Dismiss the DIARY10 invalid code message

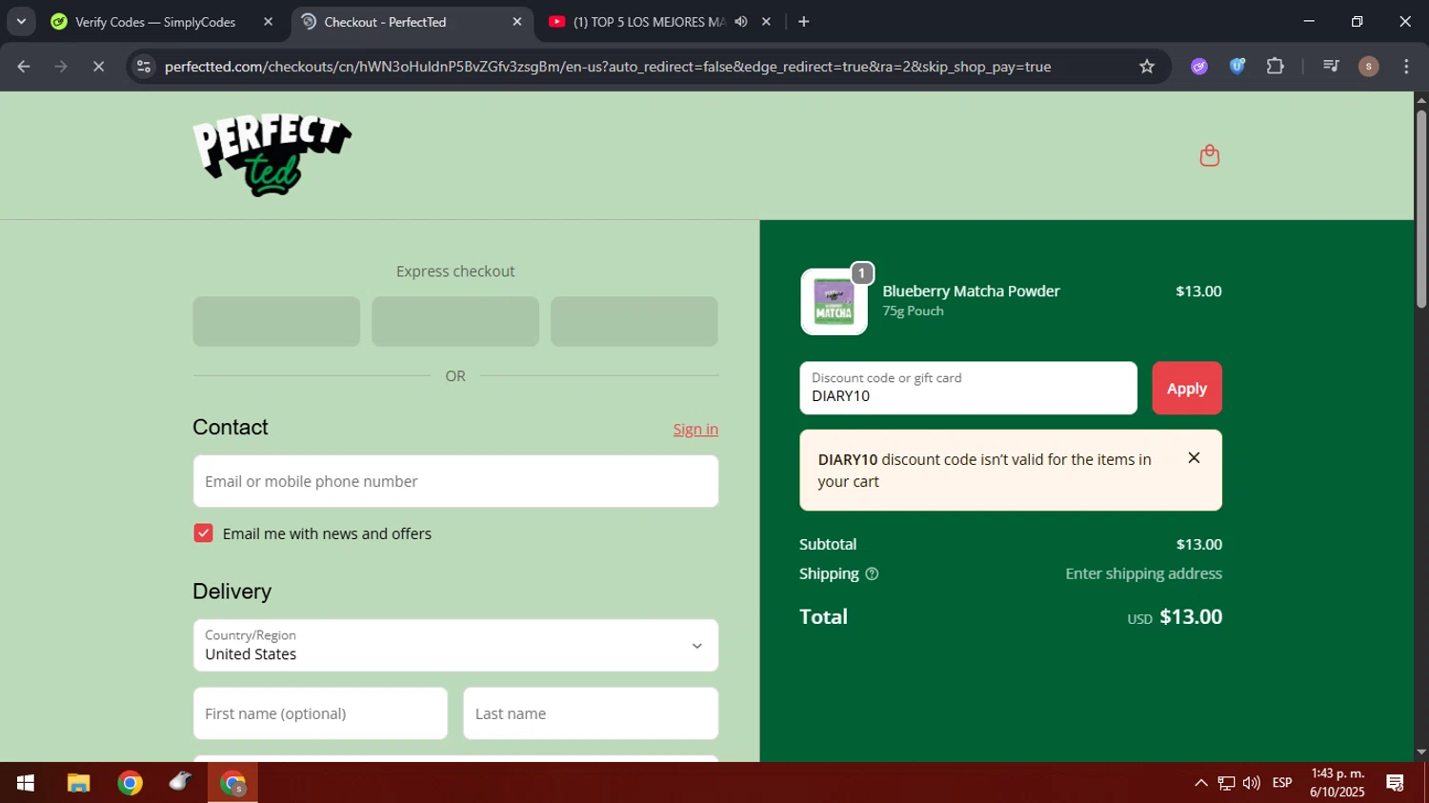point(1194,458)
